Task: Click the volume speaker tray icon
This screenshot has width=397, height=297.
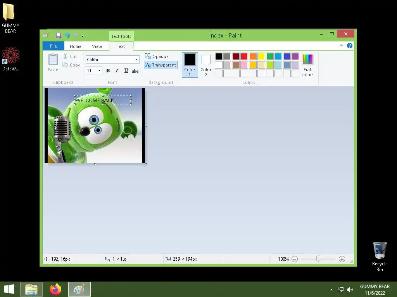Action: [x=350, y=290]
